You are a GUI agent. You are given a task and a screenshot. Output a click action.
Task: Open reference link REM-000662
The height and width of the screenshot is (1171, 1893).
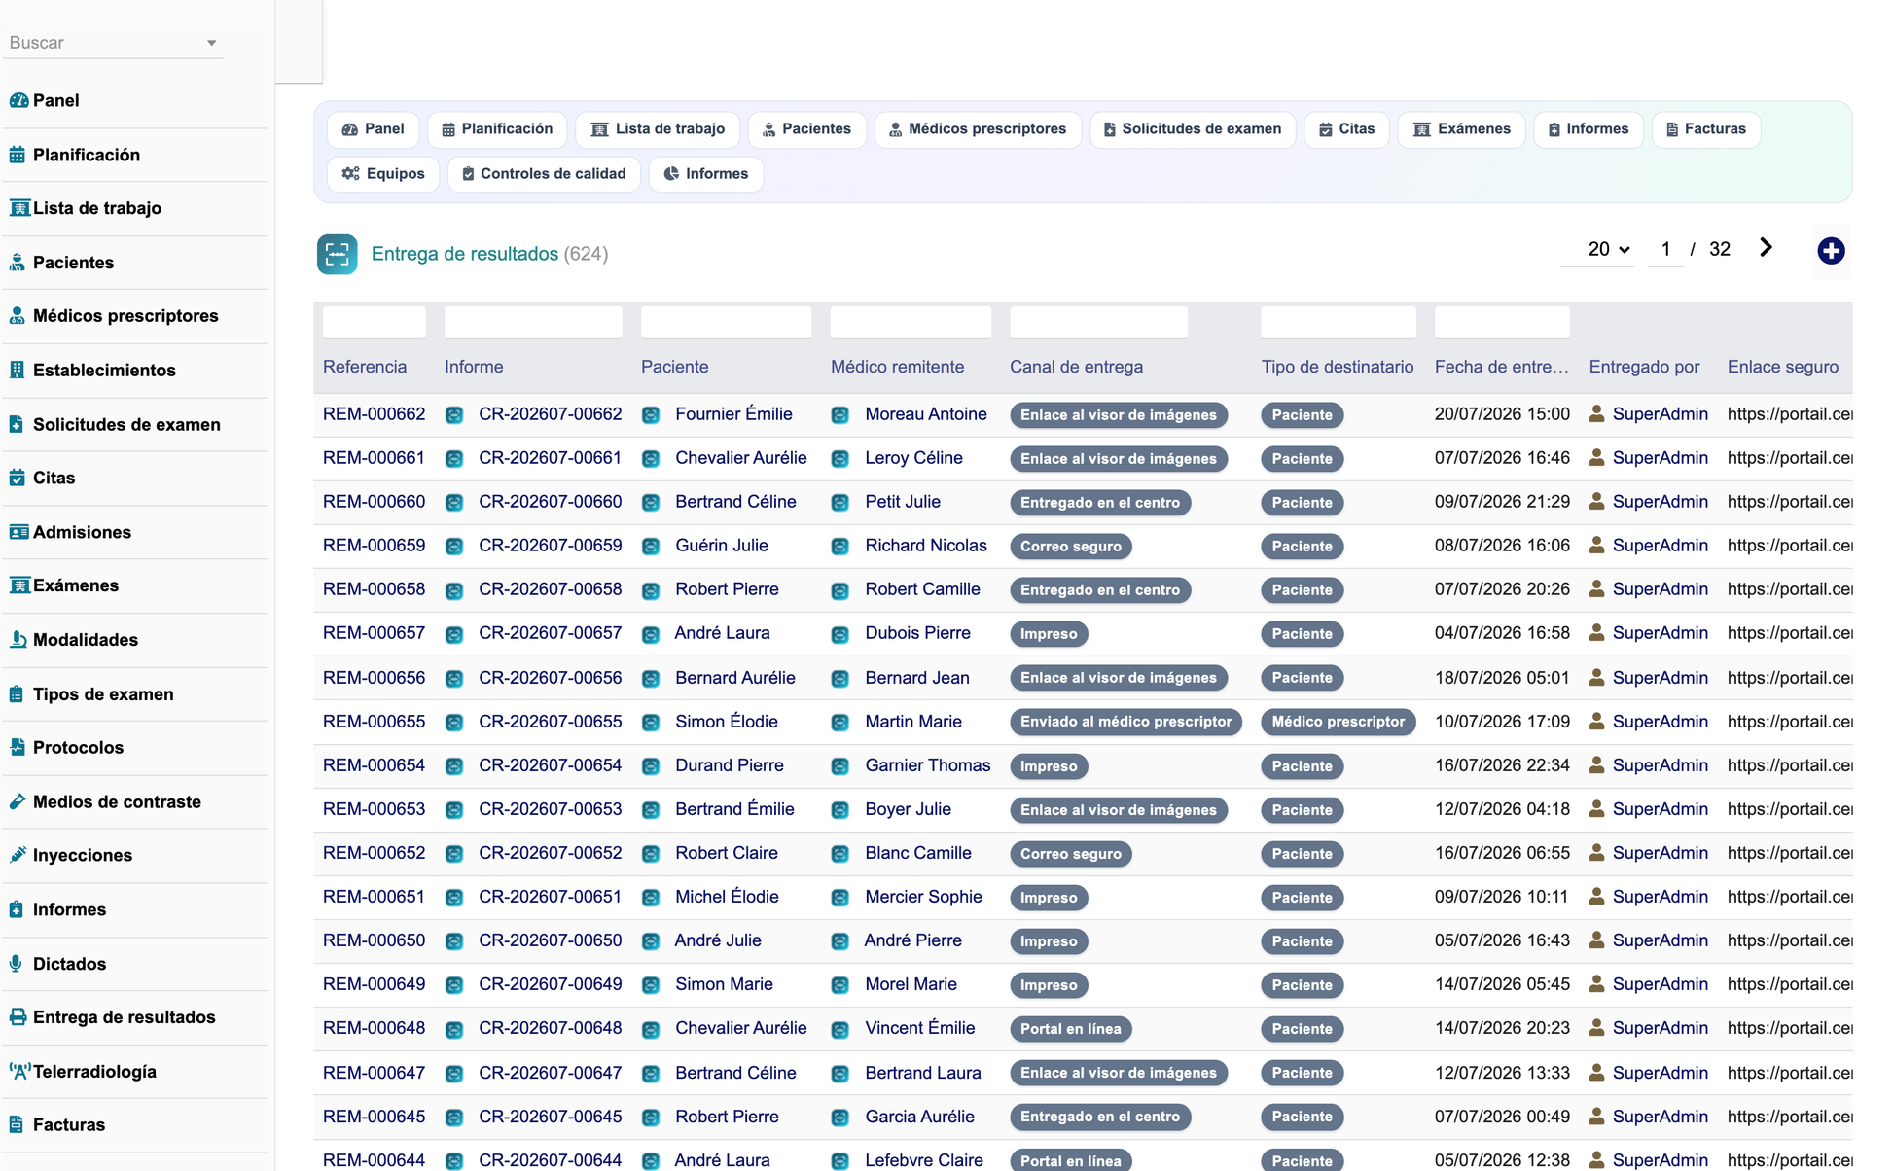point(374,414)
